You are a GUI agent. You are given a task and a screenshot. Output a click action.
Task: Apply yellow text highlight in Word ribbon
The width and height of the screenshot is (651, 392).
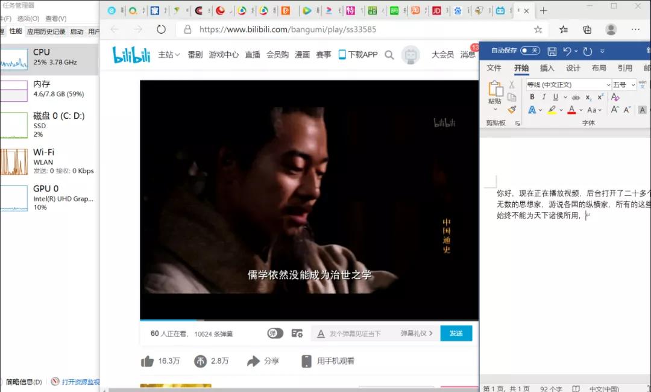coord(552,110)
